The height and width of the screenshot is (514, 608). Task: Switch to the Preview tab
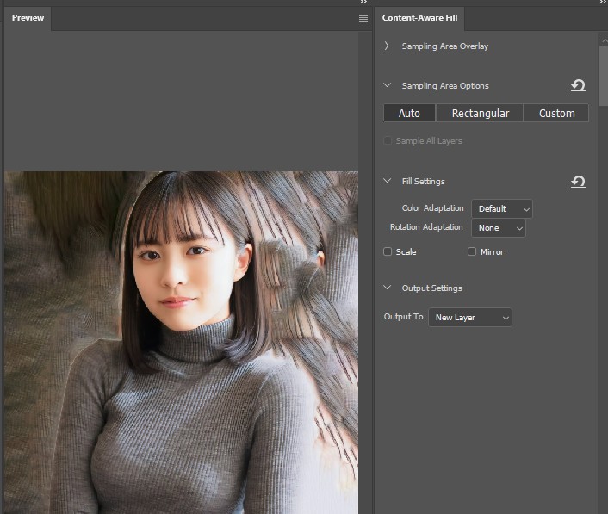click(x=28, y=18)
